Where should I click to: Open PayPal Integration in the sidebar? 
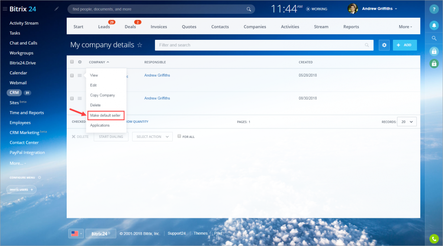click(27, 152)
